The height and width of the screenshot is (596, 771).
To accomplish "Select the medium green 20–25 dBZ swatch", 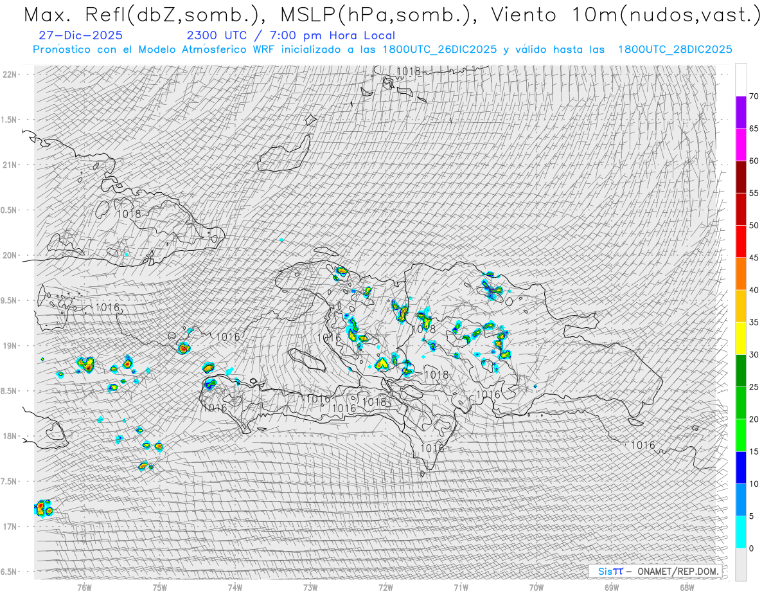I will tap(741, 403).
